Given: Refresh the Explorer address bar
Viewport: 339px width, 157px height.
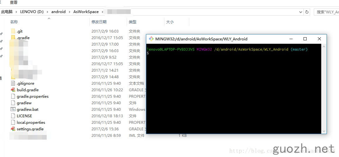Looking at the screenshot, I should click(307, 12).
